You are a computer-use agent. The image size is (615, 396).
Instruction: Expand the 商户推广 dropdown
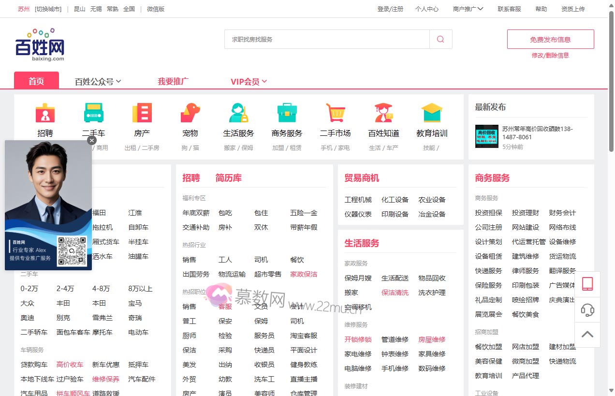click(x=468, y=8)
